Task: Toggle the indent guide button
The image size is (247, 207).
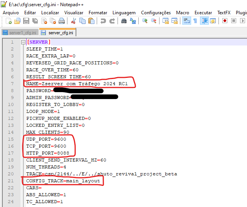Action: pos(204,21)
